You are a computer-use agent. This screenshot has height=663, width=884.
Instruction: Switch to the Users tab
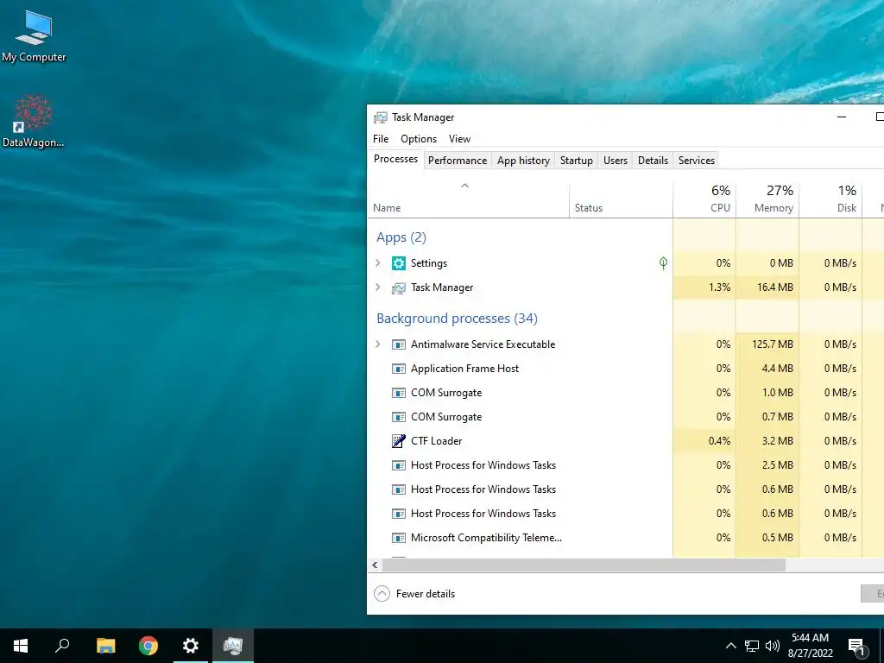click(x=615, y=161)
